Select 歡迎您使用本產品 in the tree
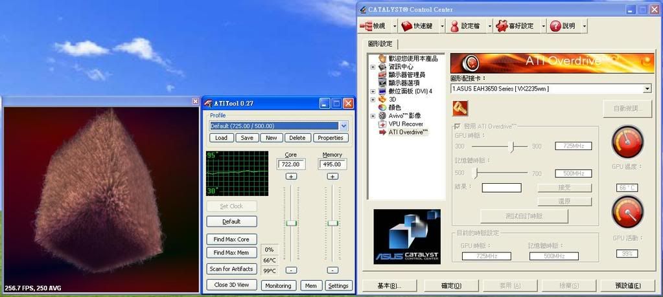The width and height of the screenshot is (663, 297). coord(413,59)
